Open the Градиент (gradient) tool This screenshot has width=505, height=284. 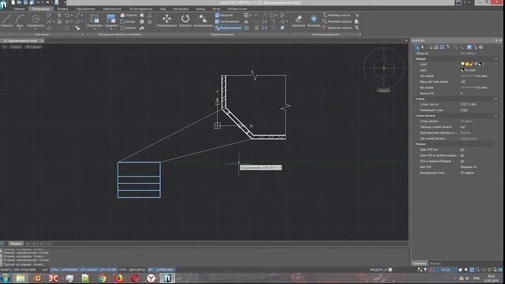(111, 20)
